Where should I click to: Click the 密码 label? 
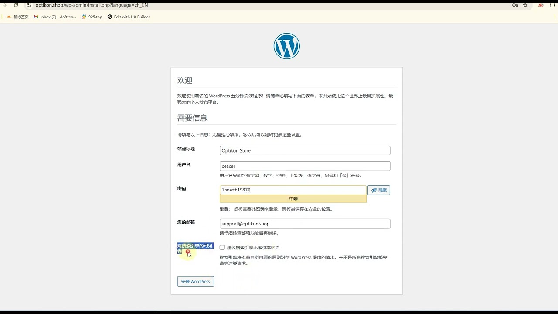(x=182, y=189)
